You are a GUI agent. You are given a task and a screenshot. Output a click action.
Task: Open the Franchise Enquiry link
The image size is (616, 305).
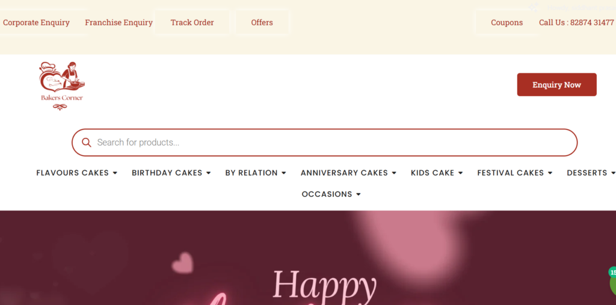click(x=119, y=22)
